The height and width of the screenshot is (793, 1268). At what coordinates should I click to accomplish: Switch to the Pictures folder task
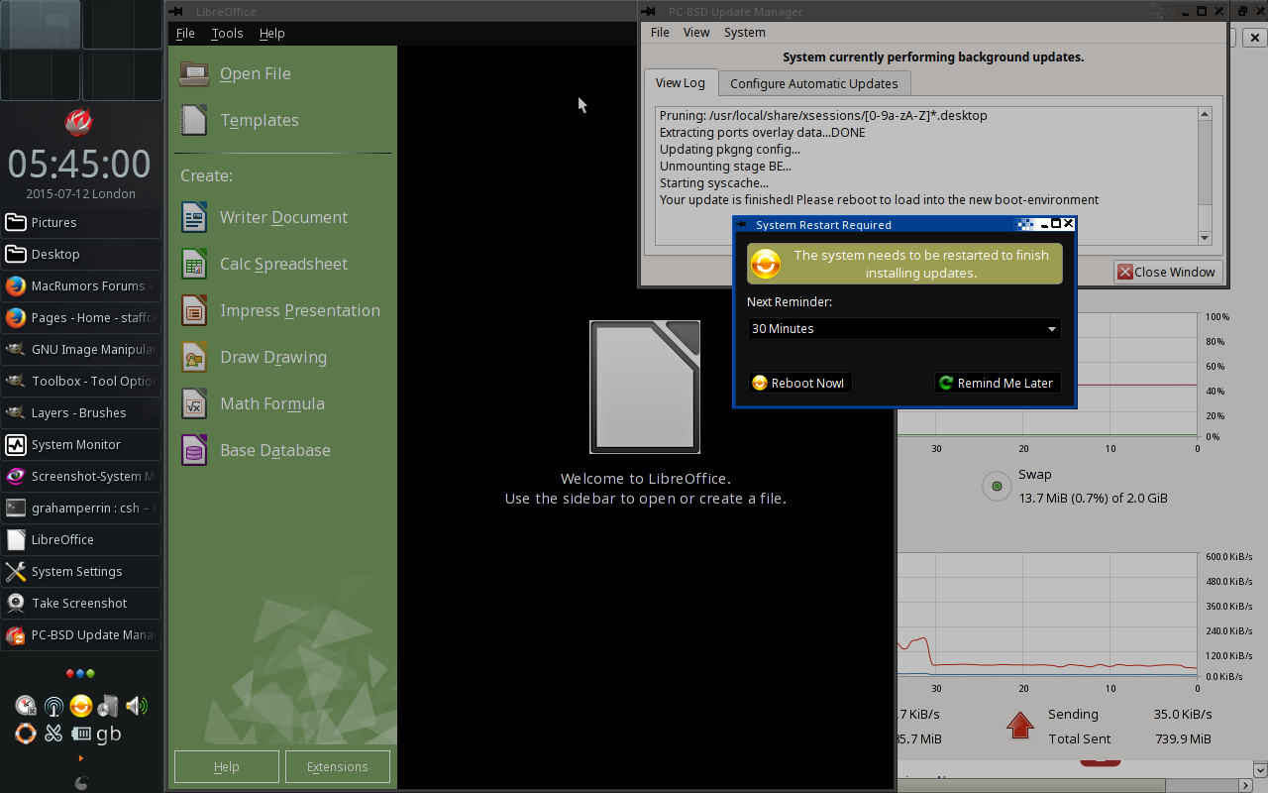(80, 223)
